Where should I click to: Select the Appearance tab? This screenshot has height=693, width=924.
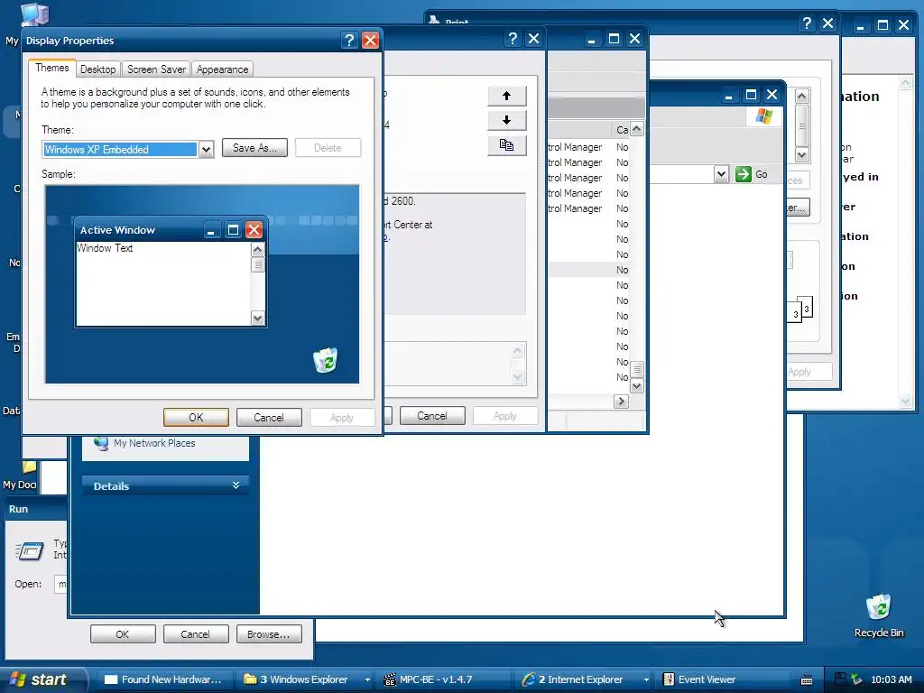click(x=222, y=69)
